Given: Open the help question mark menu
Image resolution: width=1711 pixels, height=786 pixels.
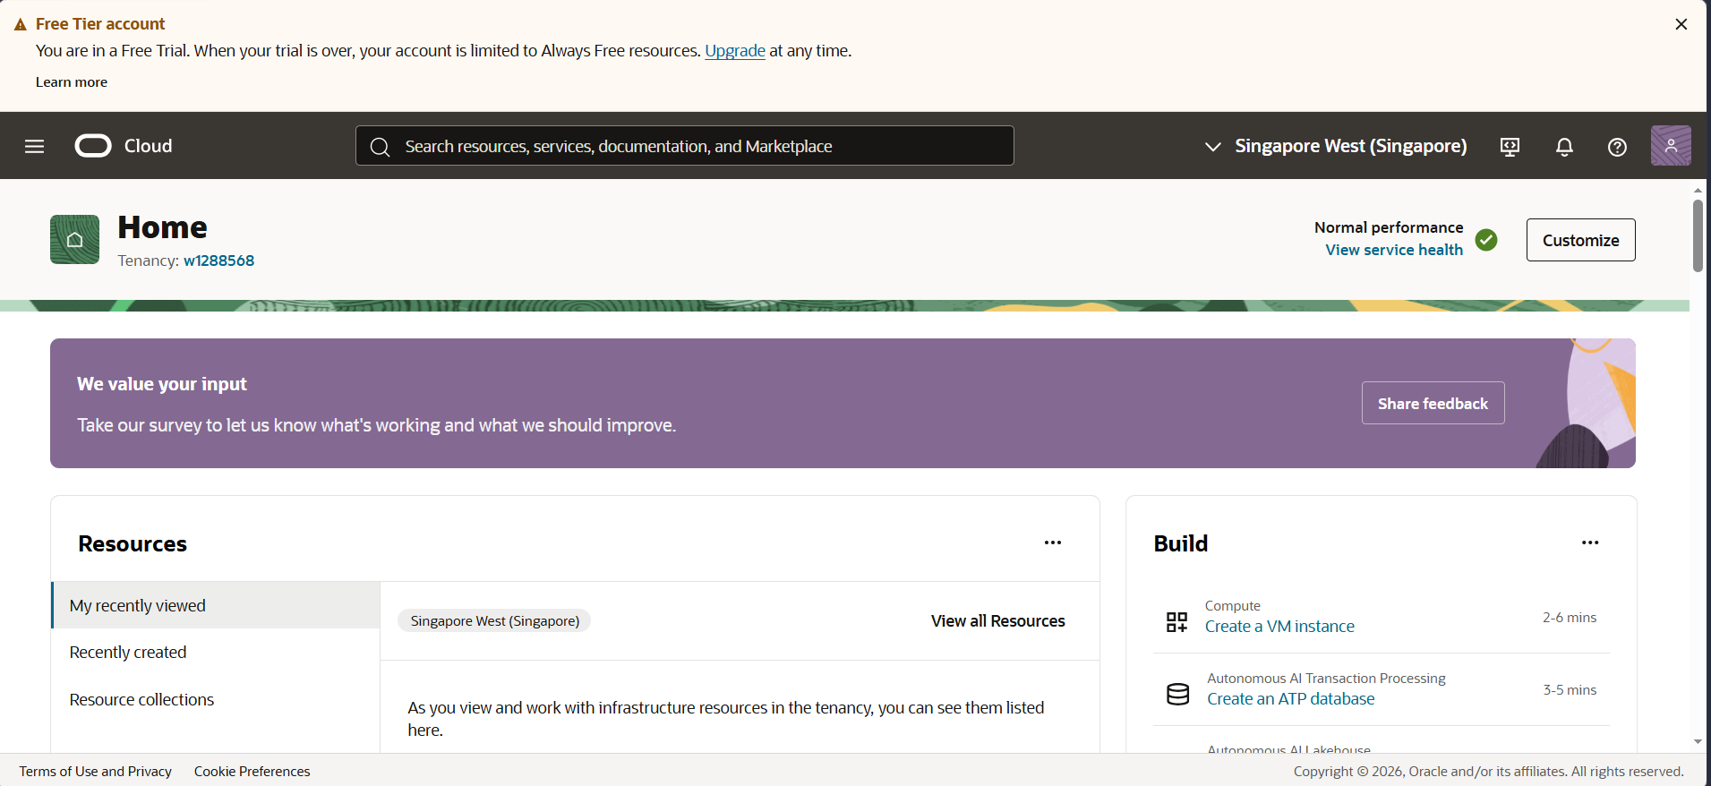Looking at the screenshot, I should pyautogui.click(x=1617, y=147).
